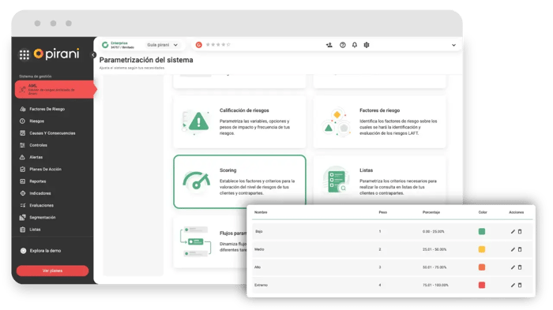Open the Scoring card
This screenshot has width=553, height=310.
click(x=239, y=181)
